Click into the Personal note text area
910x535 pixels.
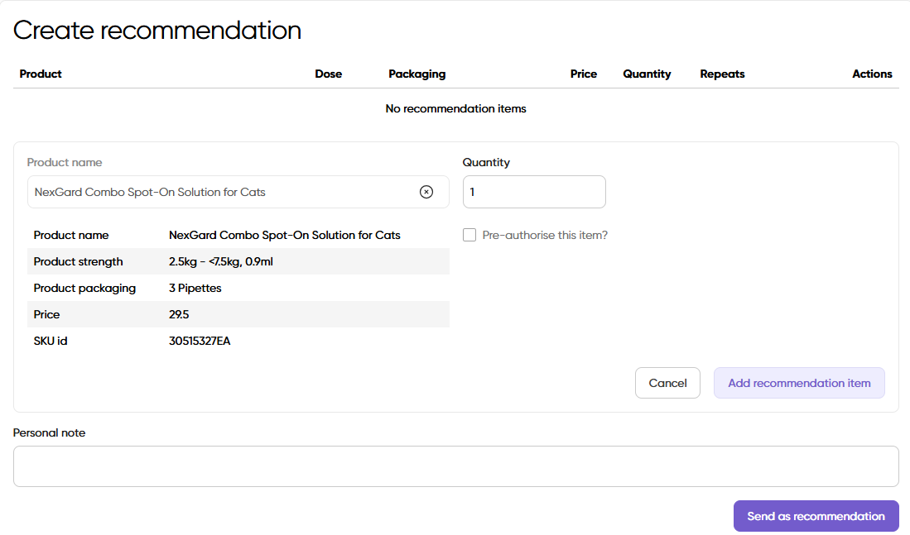pos(455,466)
